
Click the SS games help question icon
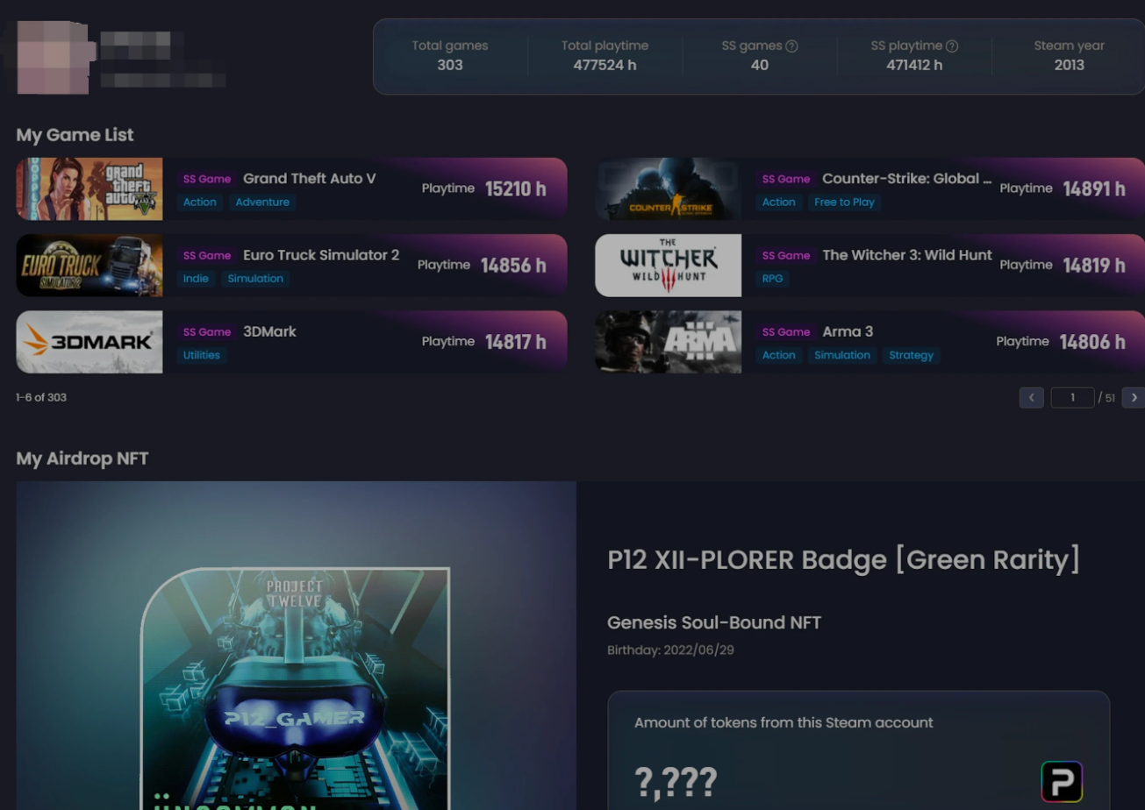click(791, 46)
